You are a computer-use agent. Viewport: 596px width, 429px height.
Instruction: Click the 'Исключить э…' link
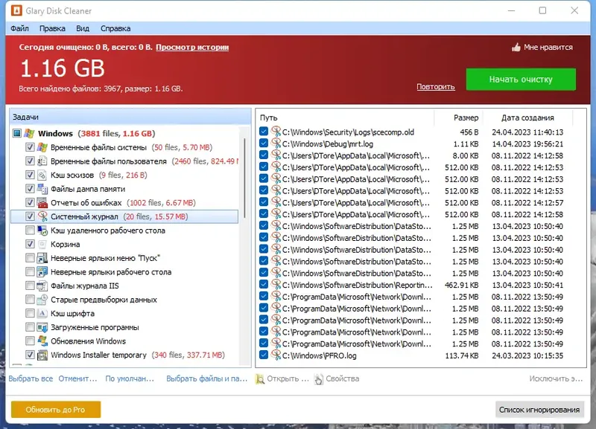point(556,378)
